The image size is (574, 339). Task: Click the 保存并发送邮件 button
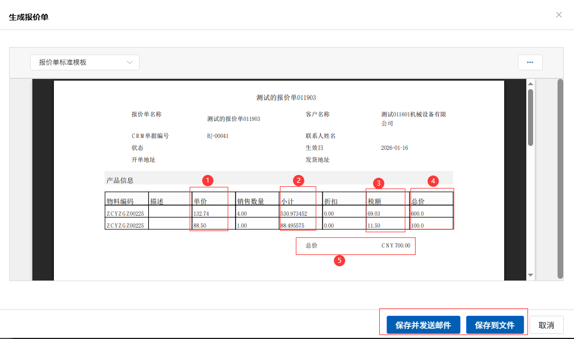pyautogui.click(x=423, y=325)
